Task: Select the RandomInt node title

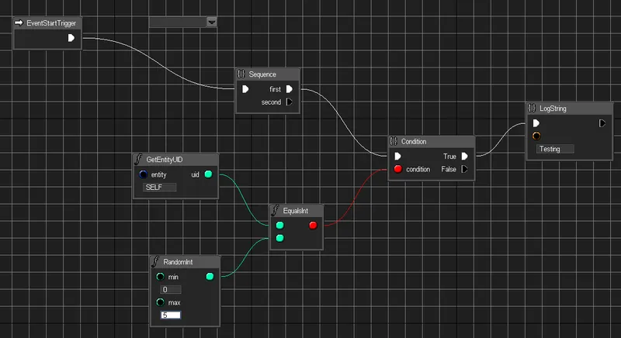Action: [x=178, y=262]
